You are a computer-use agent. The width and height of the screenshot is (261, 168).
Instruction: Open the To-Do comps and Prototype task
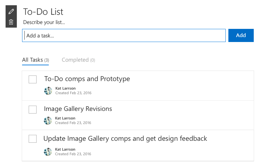(87, 79)
